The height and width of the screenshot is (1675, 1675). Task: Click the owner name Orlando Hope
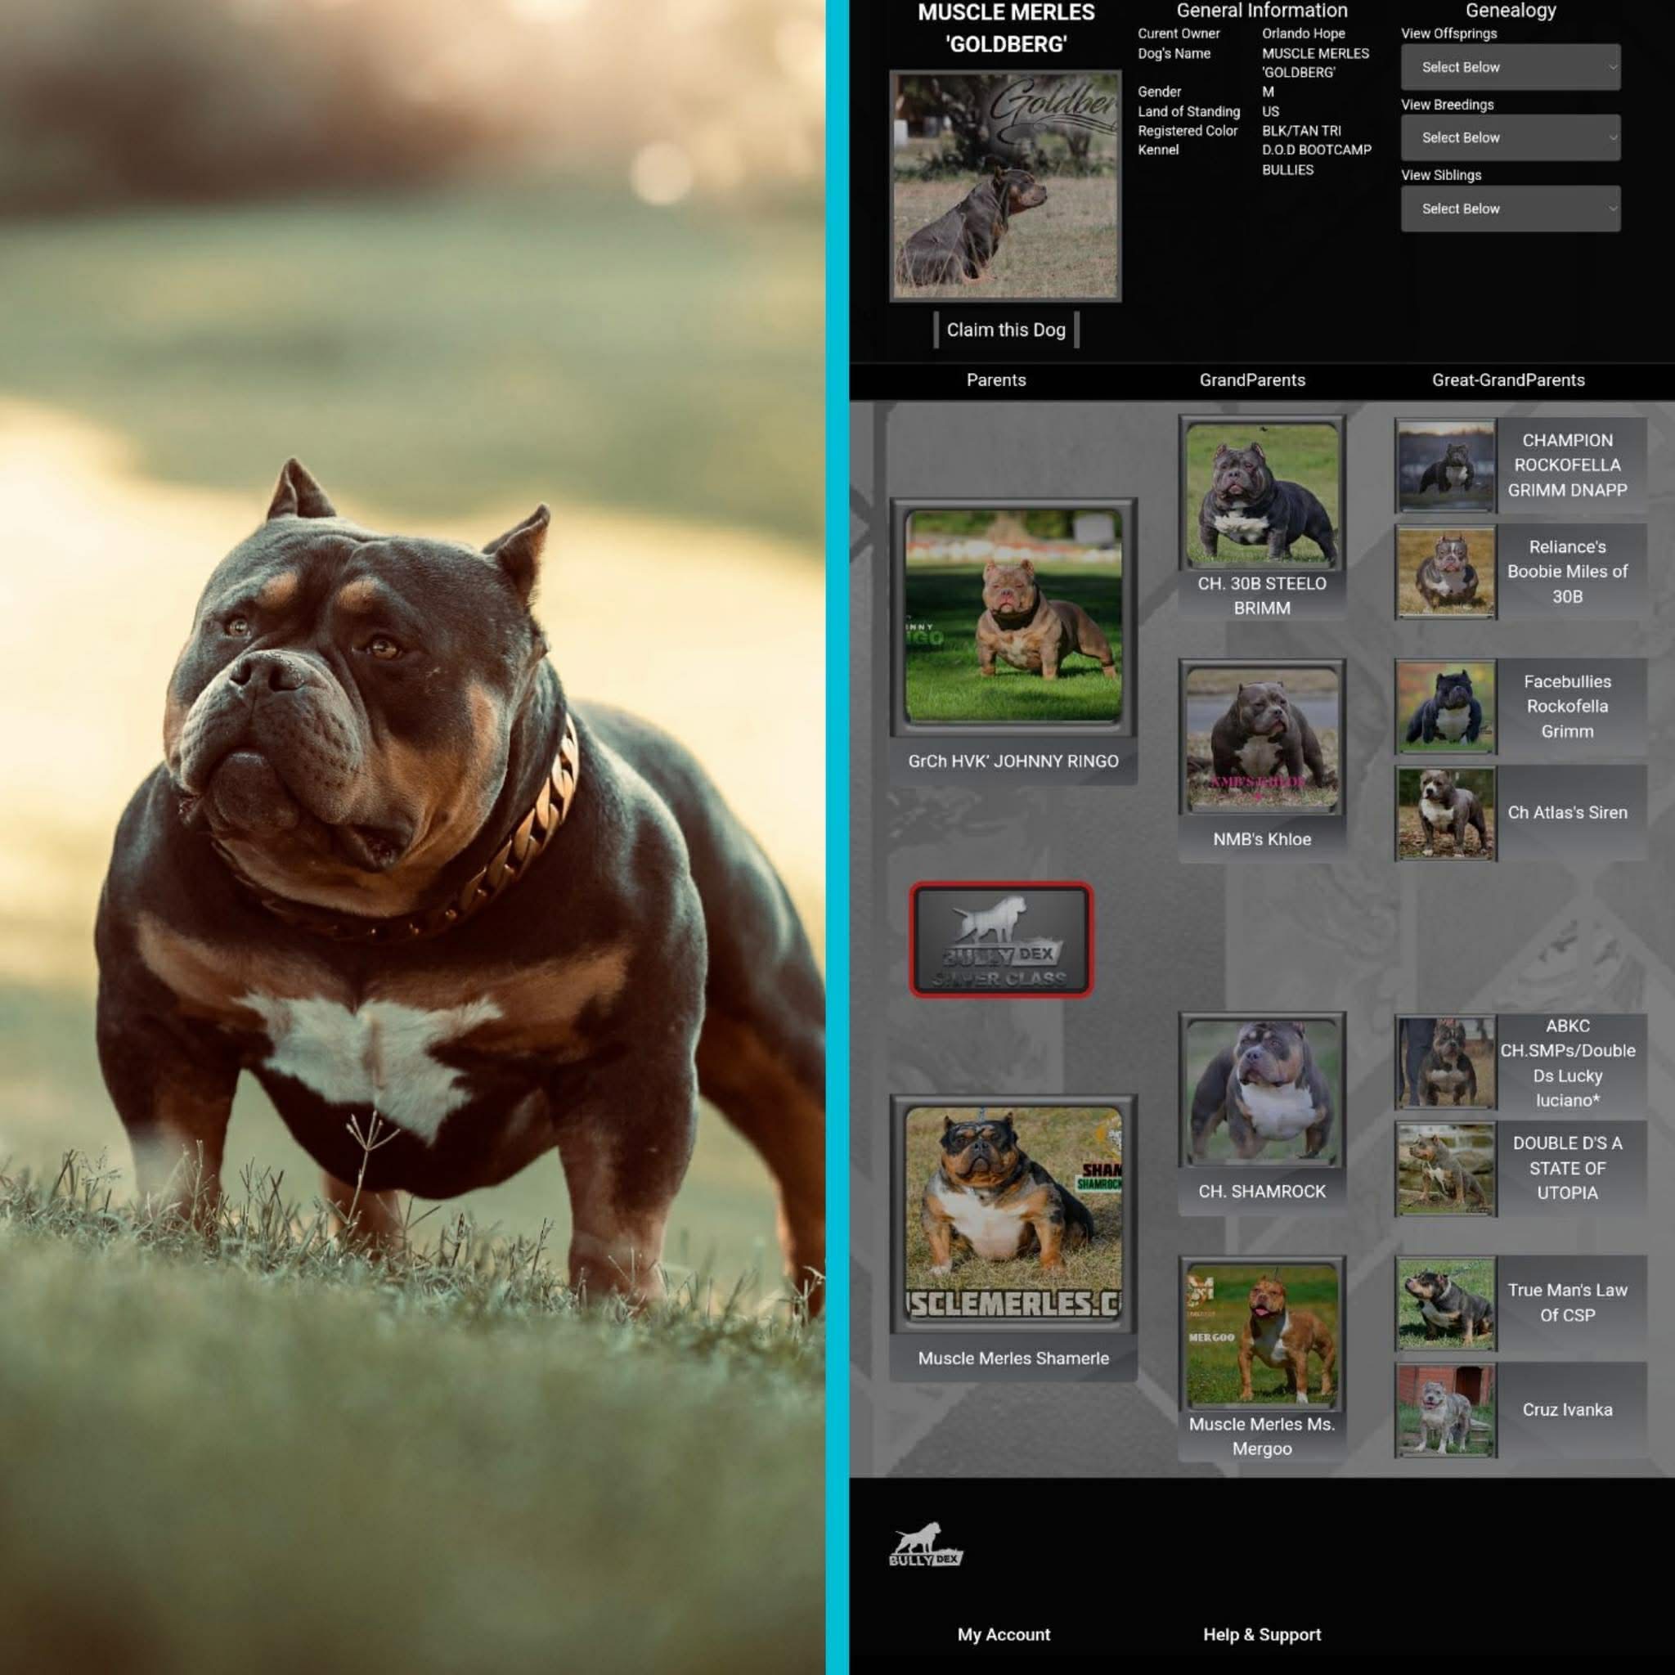click(x=1303, y=33)
